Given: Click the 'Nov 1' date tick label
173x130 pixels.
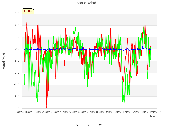Looking at the screenshot, I should (x=30, y=112).
